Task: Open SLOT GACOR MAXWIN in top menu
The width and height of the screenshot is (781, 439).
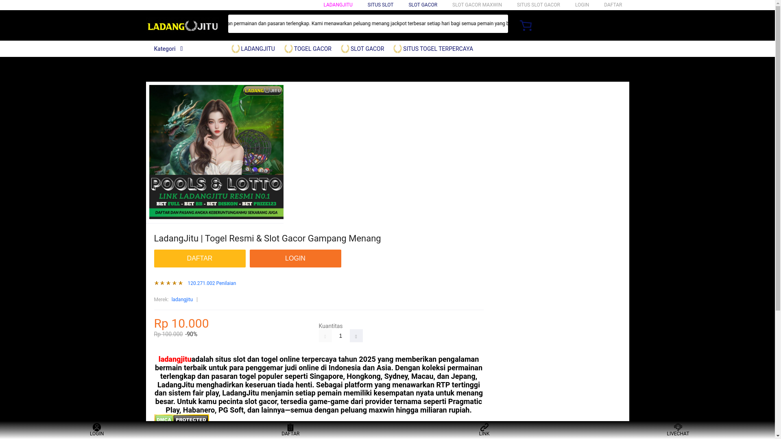Action: 477,5
